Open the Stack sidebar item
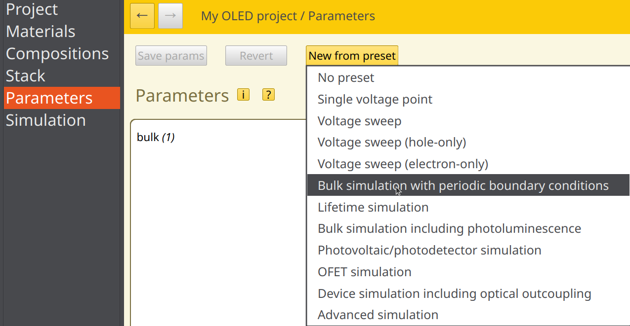The image size is (630, 326). 26,76
